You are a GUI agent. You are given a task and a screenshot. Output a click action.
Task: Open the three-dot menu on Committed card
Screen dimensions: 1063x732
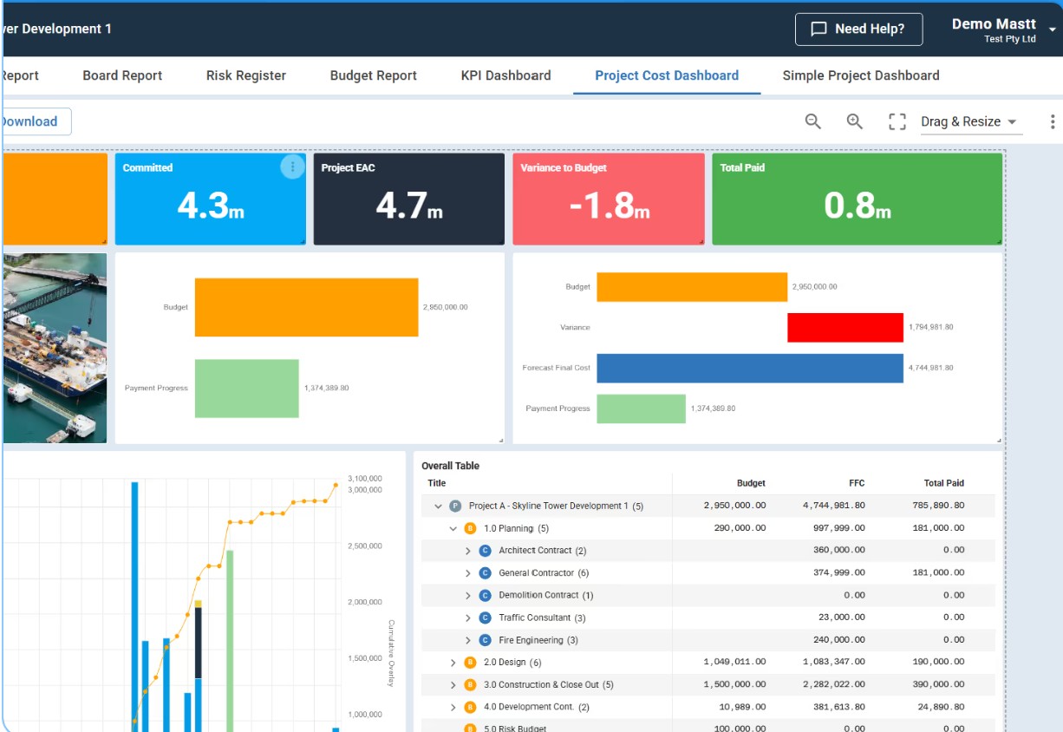(x=292, y=167)
